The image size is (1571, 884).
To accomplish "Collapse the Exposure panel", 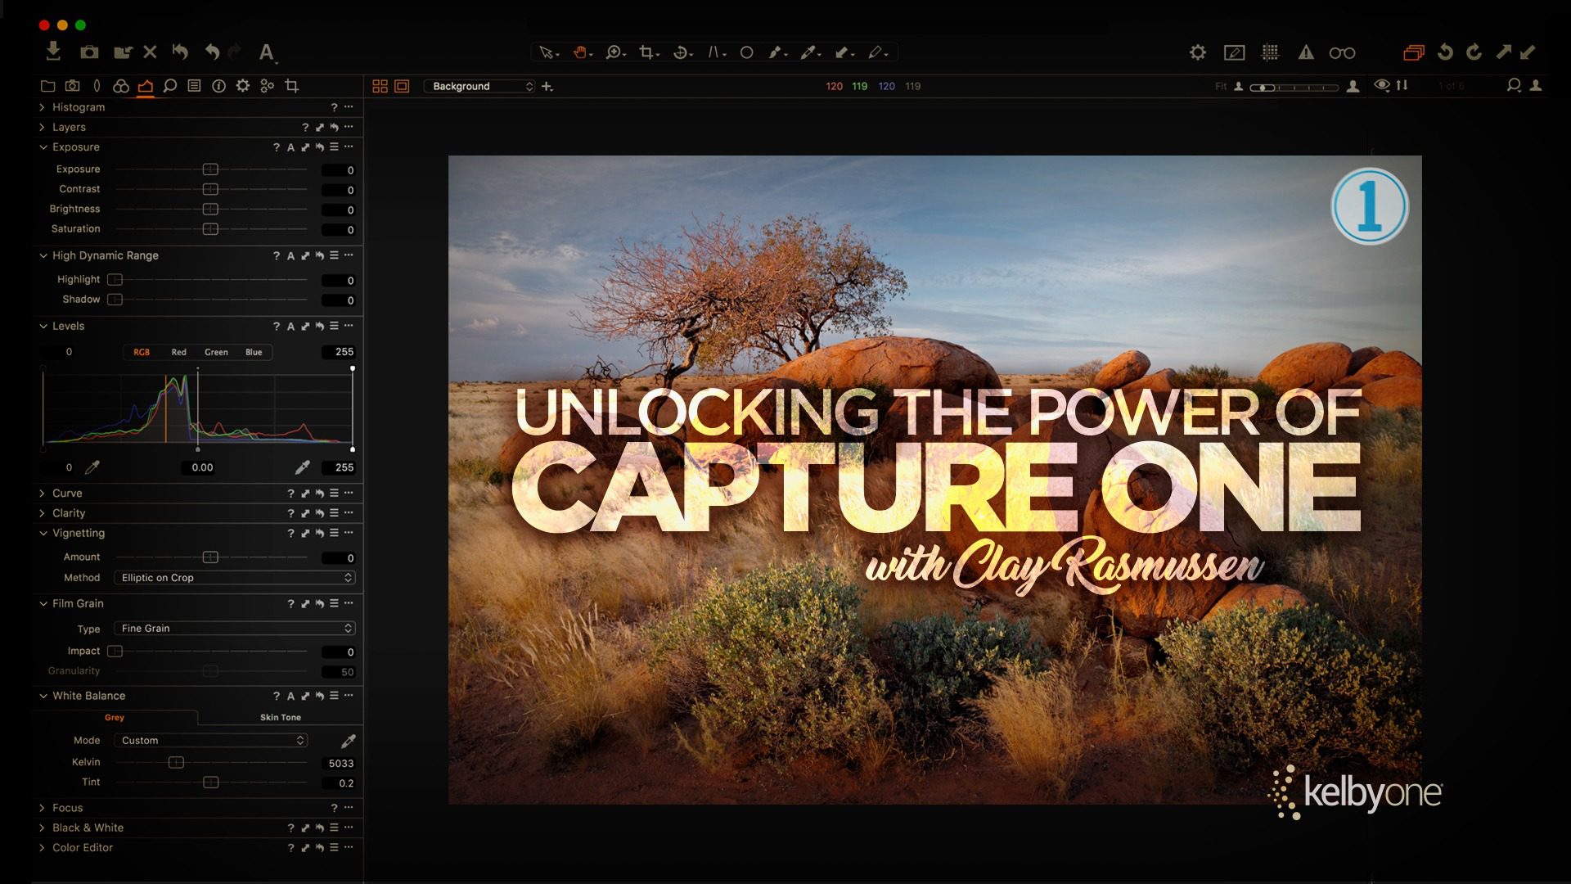I will [43, 147].
